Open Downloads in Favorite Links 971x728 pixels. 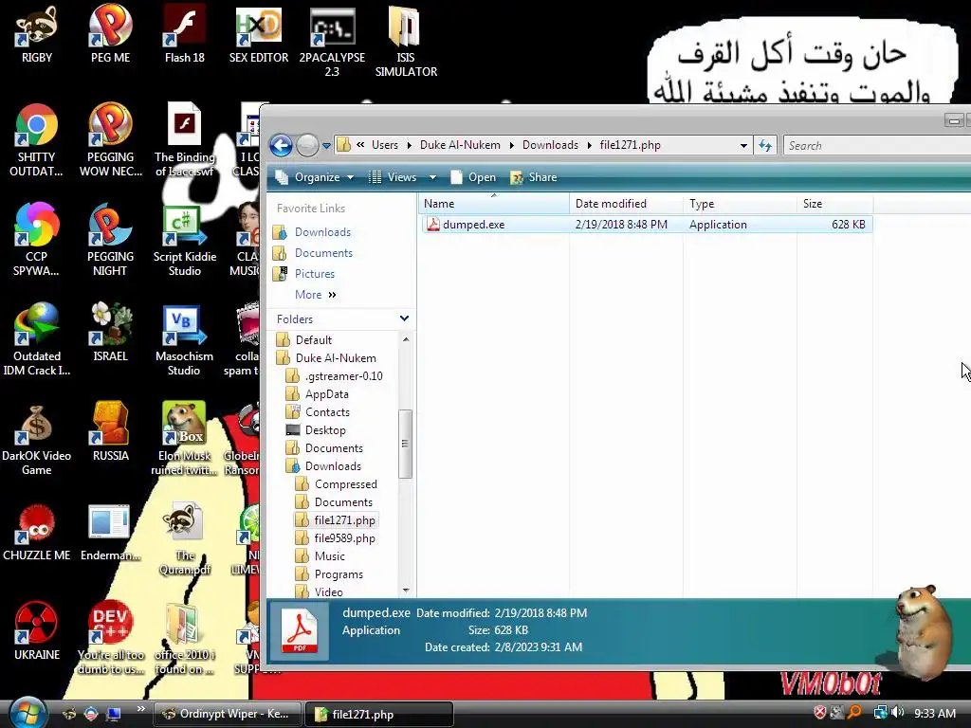click(x=322, y=232)
